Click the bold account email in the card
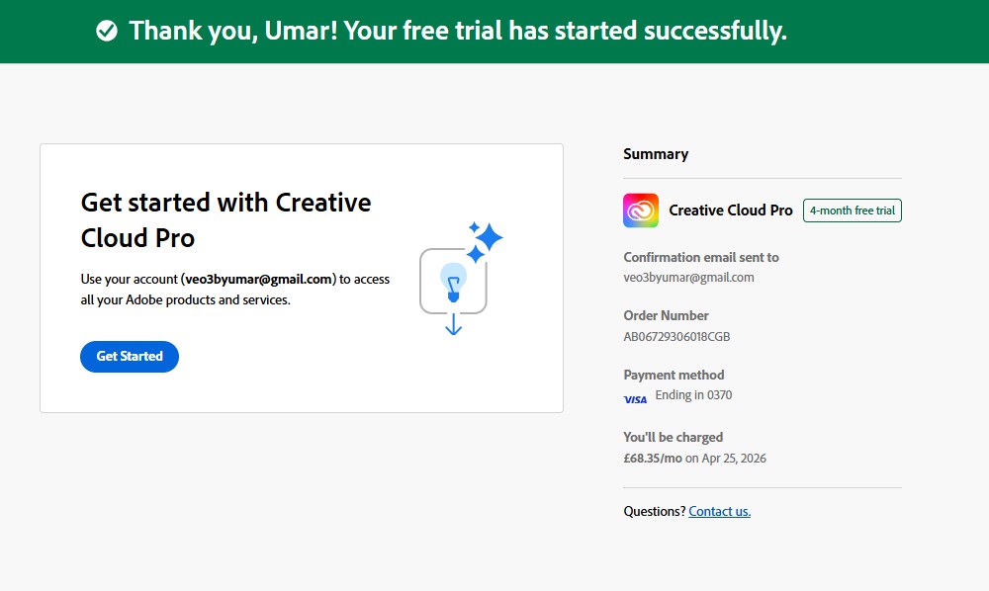This screenshot has width=989, height=591. click(258, 279)
